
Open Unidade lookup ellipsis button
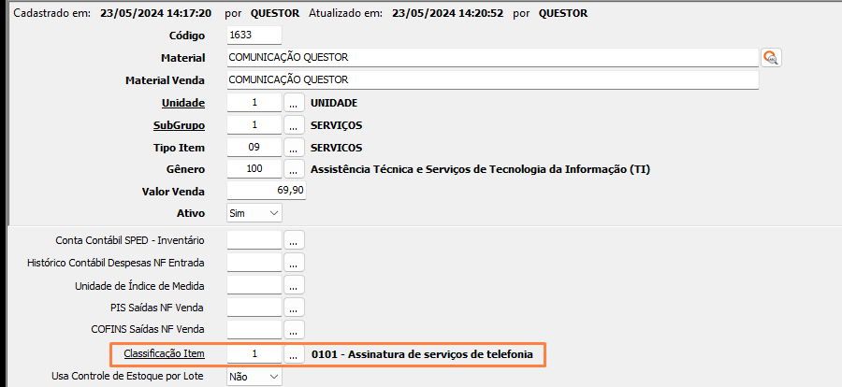[293, 103]
